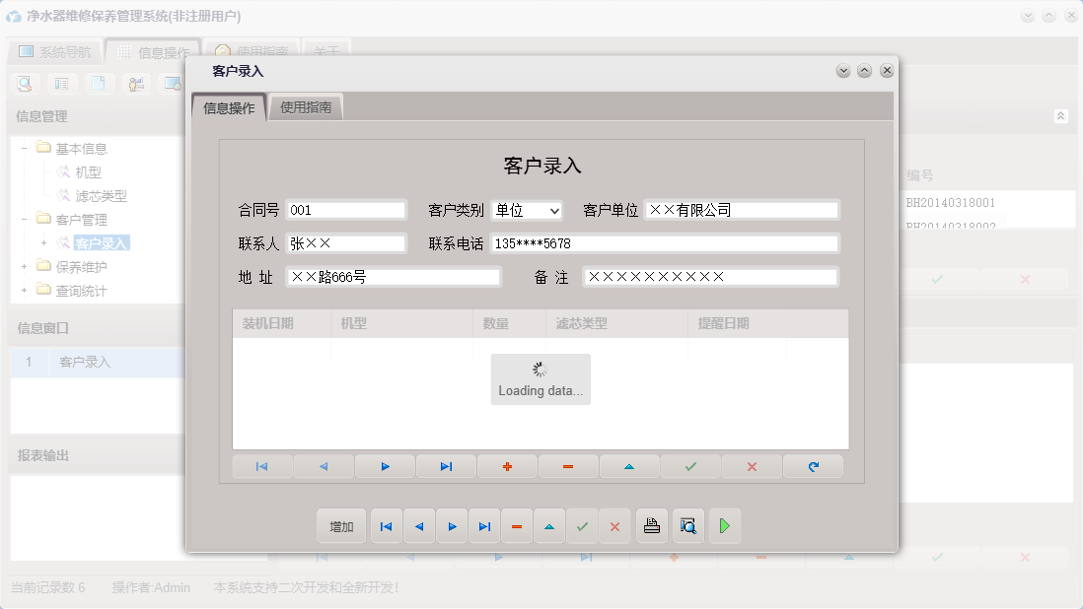
Task: Open the print preview icon
Action: (x=687, y=525)
